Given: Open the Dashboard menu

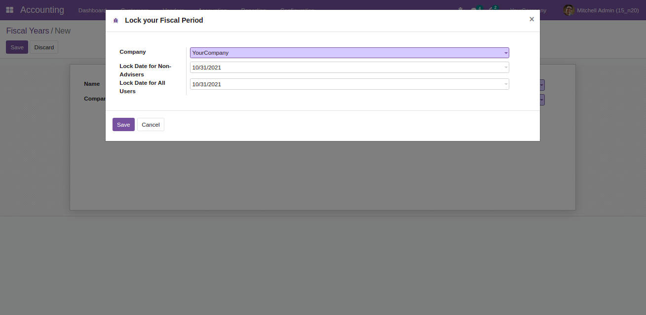Looking at the screenshot, I should [92, 10].
